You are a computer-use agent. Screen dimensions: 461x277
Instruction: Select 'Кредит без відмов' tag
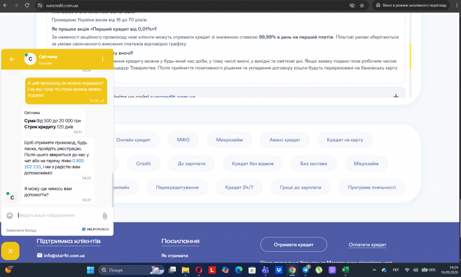(253, 163)
